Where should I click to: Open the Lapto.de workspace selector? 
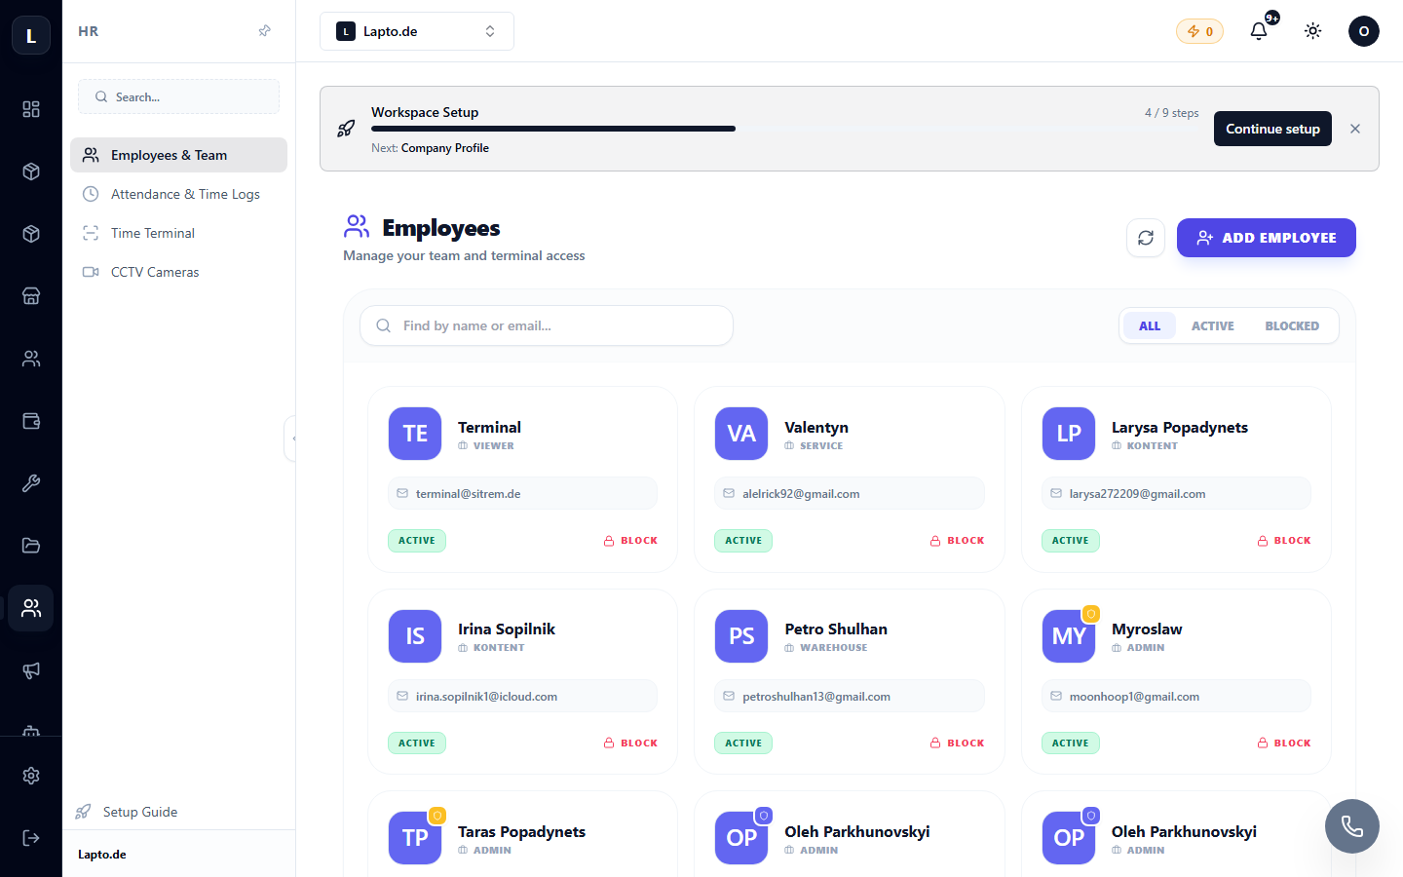coord(417,31)
